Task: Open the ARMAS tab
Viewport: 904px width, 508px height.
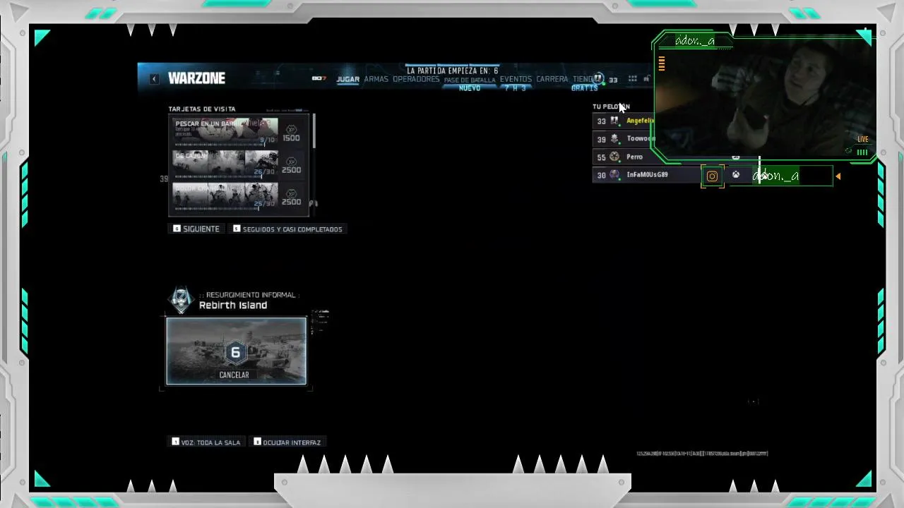Action: pyautogui.click(x=376, y=79)
